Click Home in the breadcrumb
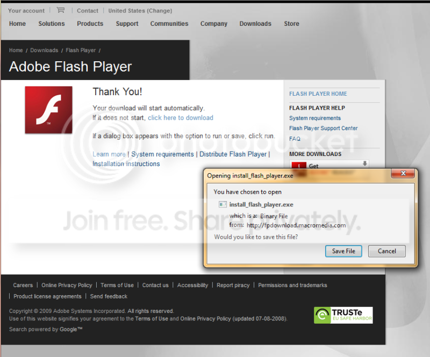The image size is (430, 357). [x=16, y=50]
